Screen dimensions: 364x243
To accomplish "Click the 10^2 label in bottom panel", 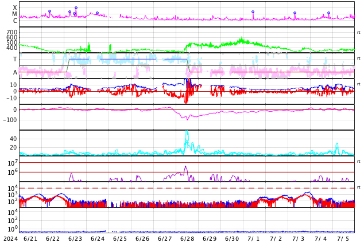I will [x=13, y=220].
